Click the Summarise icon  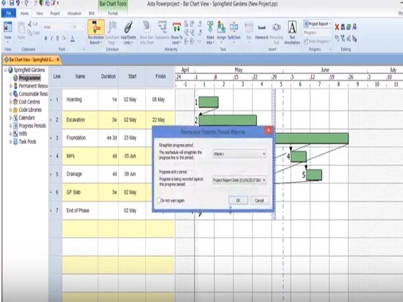(x=162, y=28)
